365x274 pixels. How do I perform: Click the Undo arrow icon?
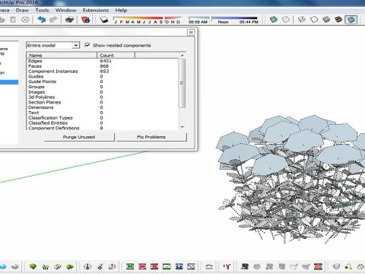pyautogui.click(x=41, y=20)
